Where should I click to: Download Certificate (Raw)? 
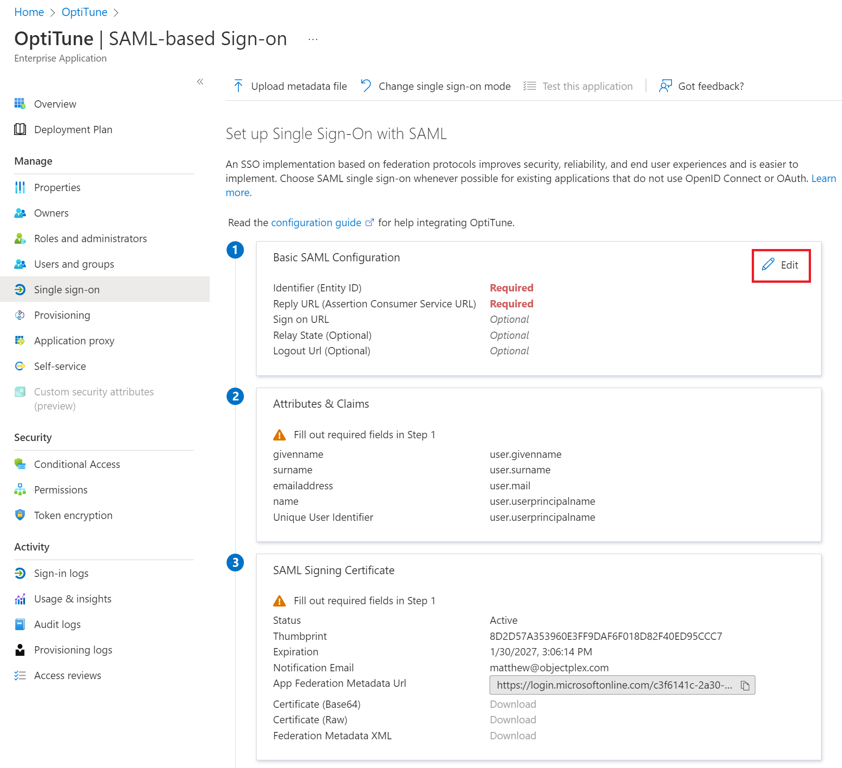pyautogui.click(x=513, y=719)
